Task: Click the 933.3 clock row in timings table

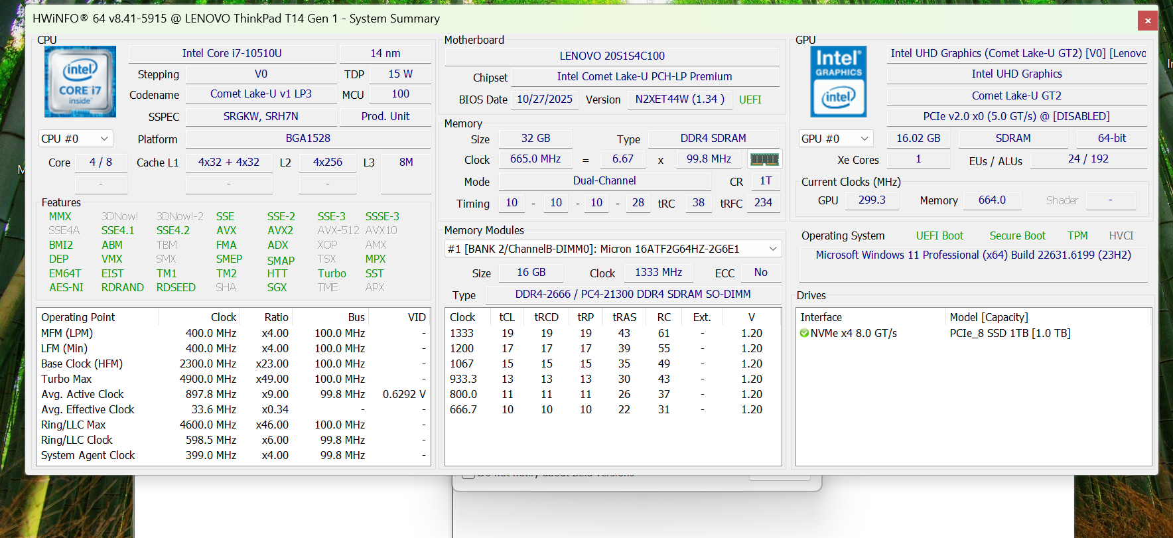Action: pyautogui.click(x=612, y=379)
